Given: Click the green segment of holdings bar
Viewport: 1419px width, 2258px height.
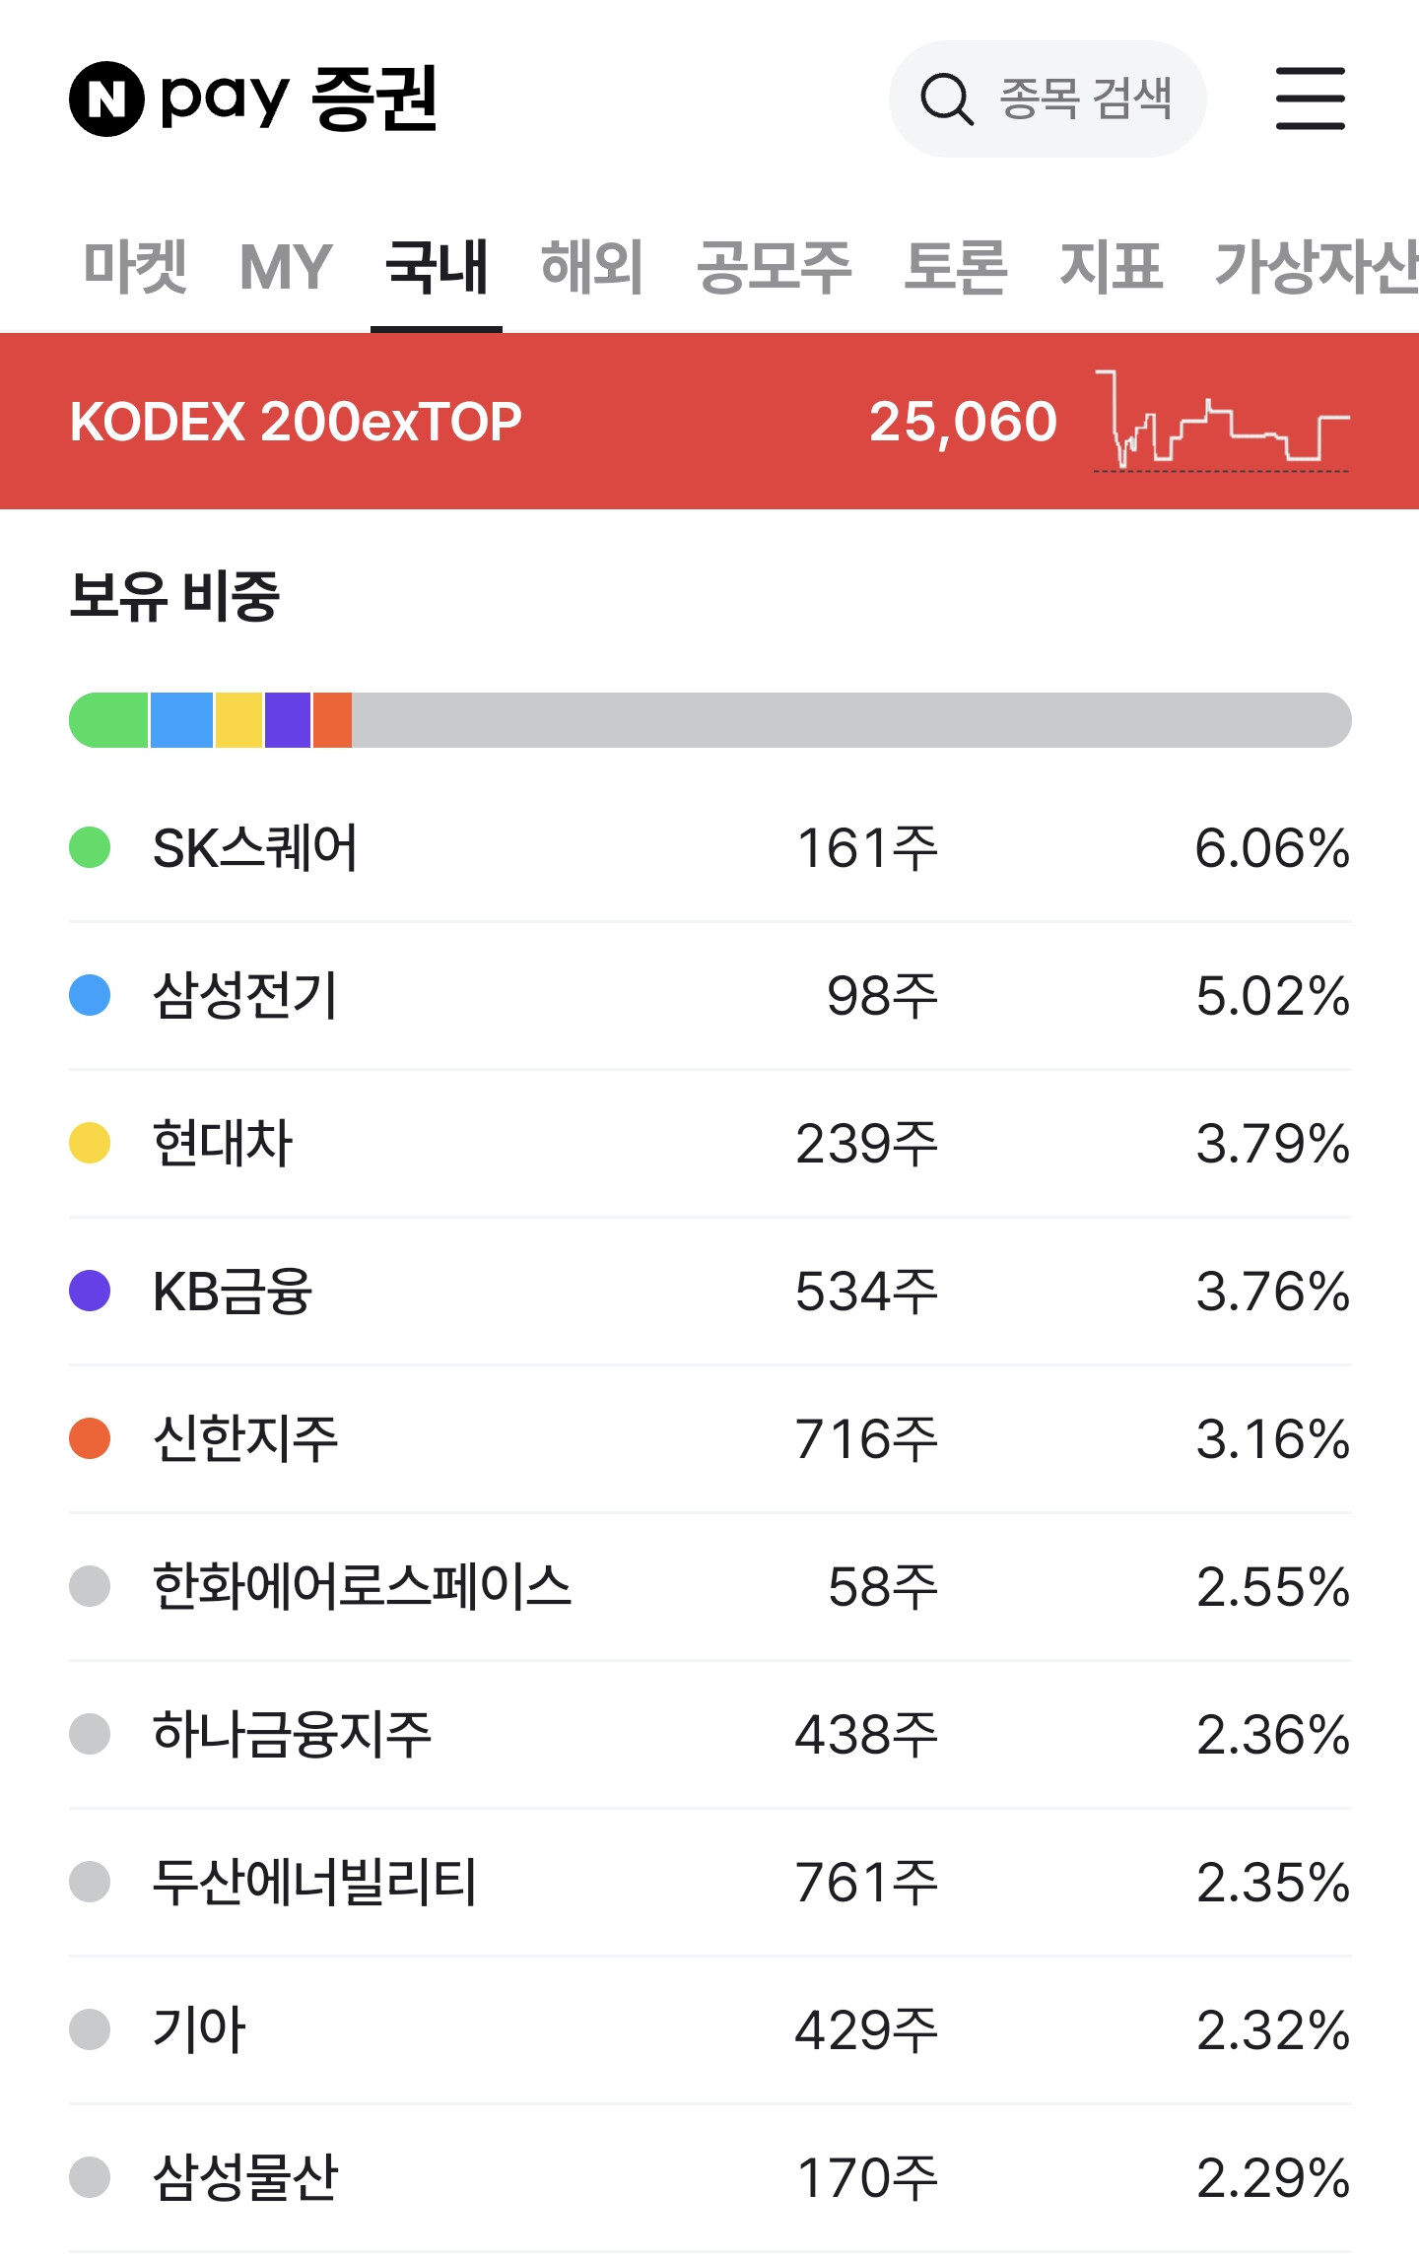Looking at the screenshot, I should [108, 720].
